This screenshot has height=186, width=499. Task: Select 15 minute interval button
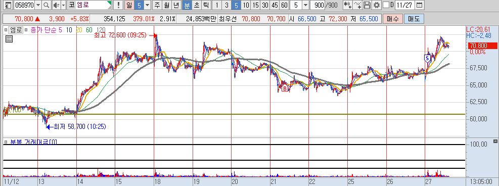(x=255, y=5)
